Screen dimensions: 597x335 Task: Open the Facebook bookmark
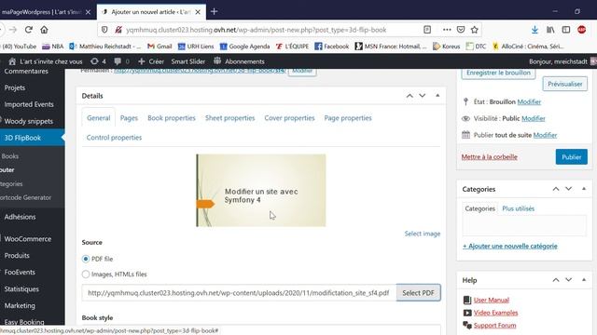click(332, 47)
